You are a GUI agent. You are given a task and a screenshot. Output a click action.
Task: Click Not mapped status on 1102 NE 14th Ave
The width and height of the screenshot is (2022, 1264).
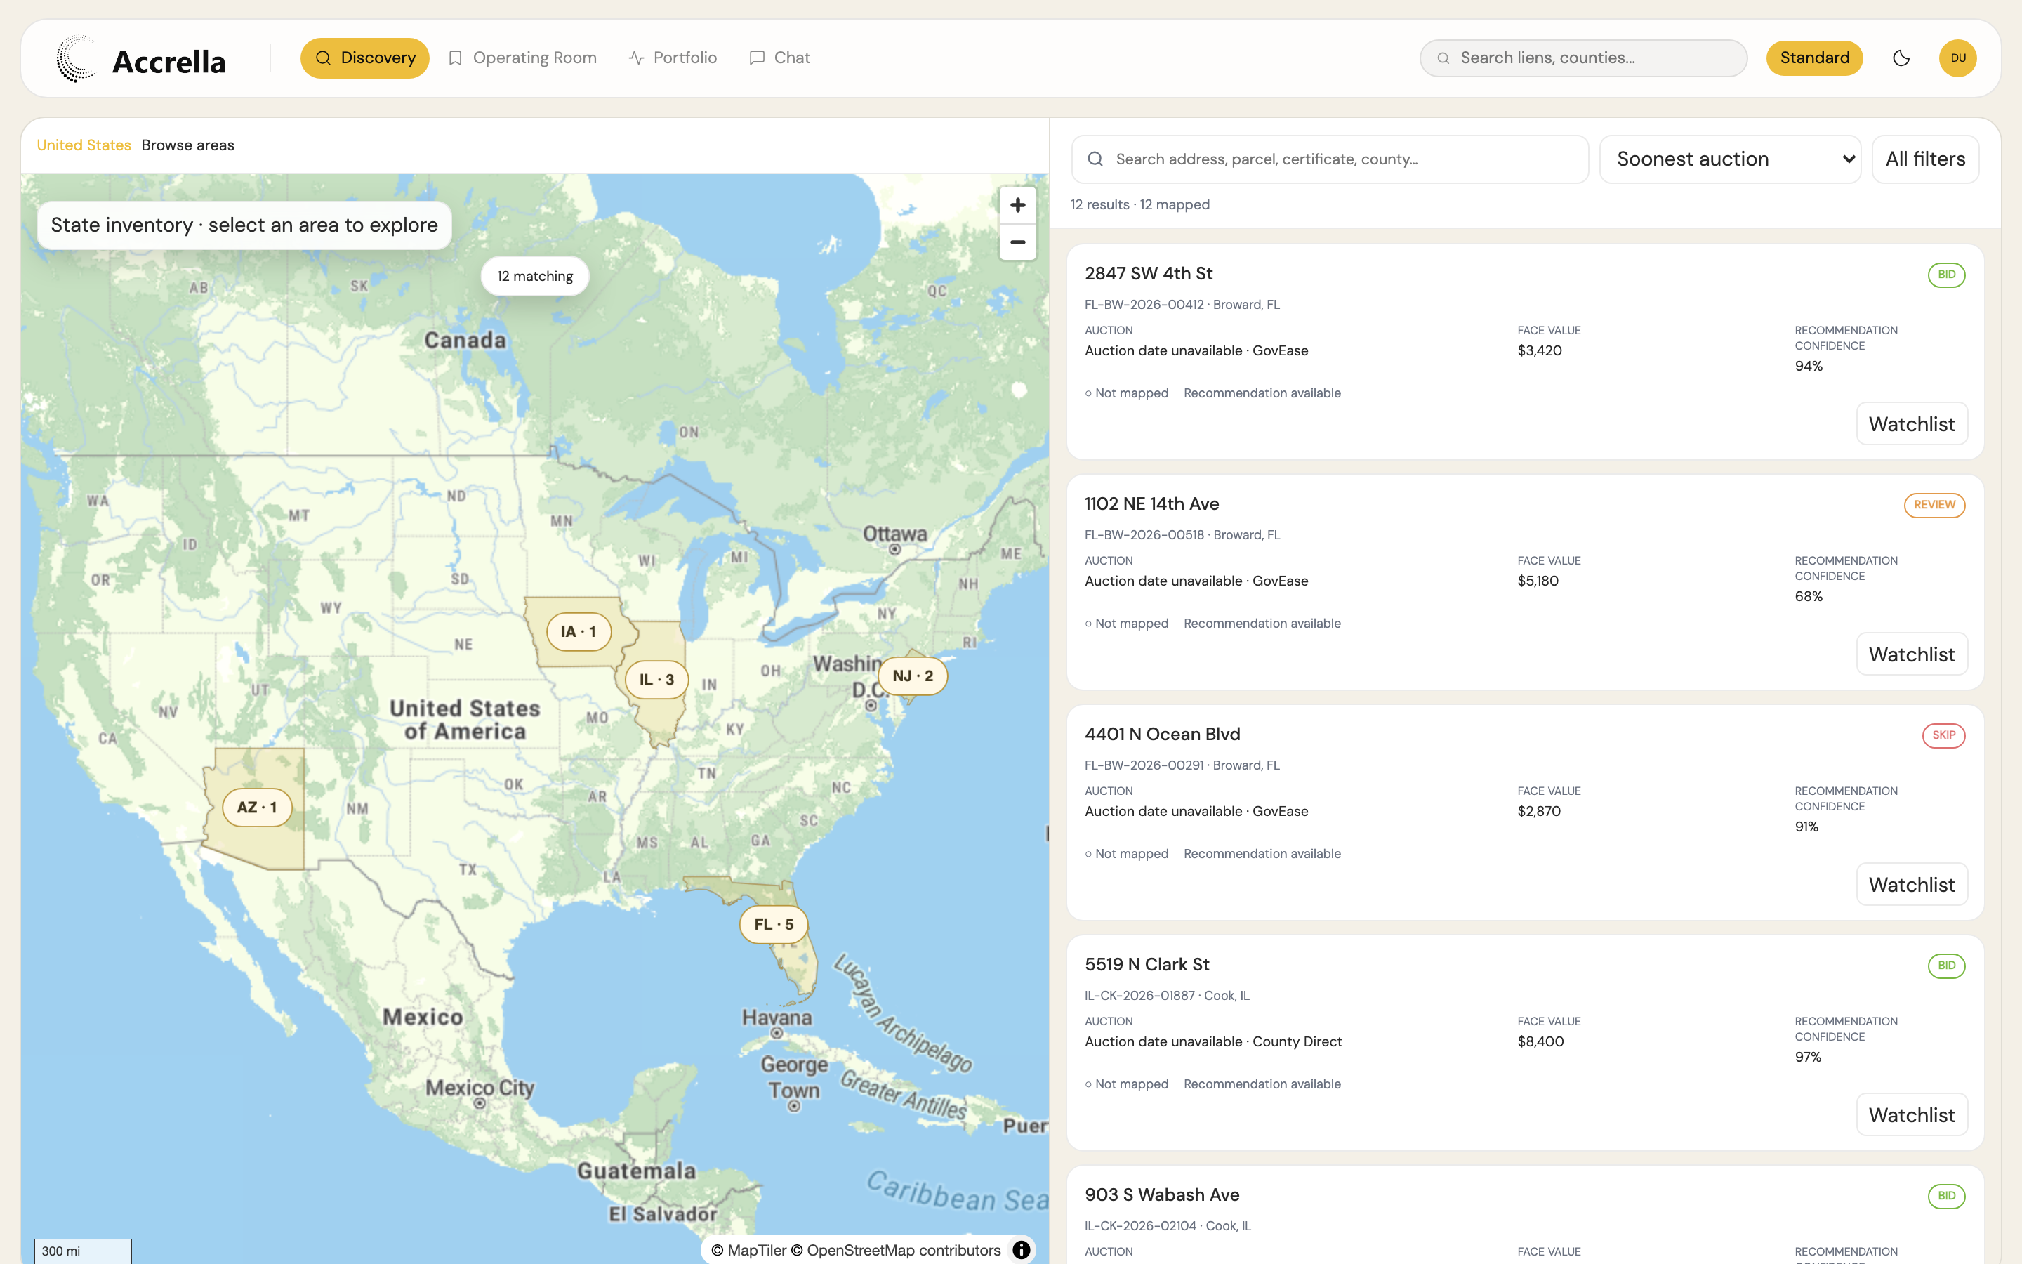tap(1126, 624)
